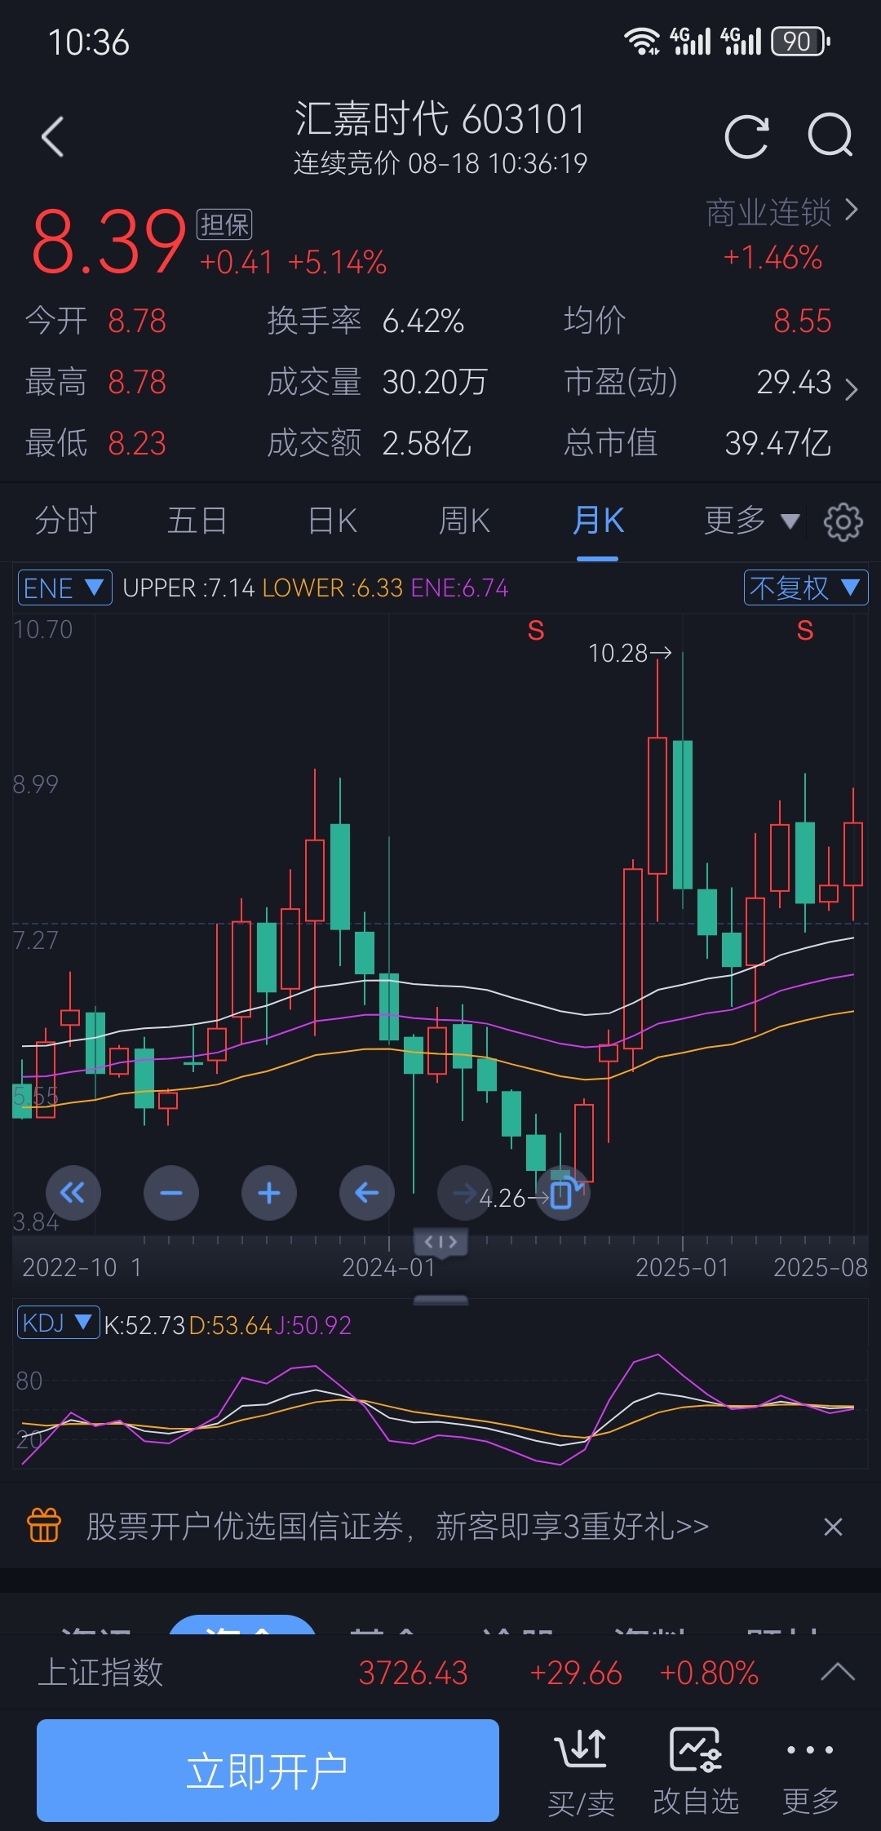Screen dimensions: 881x1831
Task: Switch to 分时 tab
Action: pos(66,521)
